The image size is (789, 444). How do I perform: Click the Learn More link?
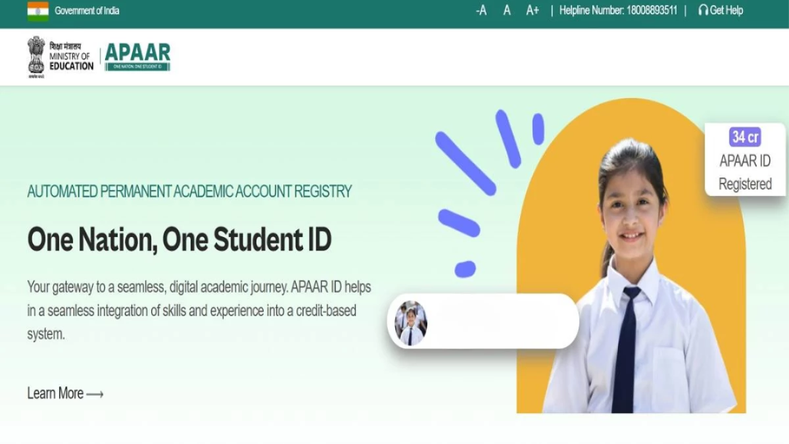click(x=55, y=393)
